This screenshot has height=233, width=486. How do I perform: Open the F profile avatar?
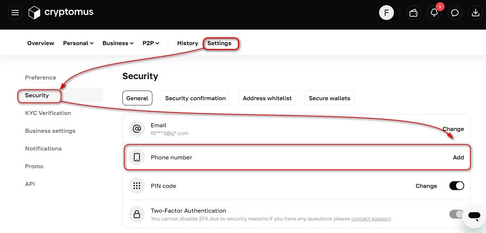(387, 13)
